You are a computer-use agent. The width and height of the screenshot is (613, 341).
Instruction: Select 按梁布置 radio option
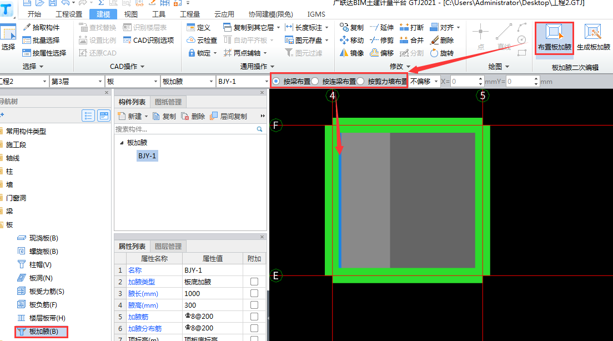(276, 81)
